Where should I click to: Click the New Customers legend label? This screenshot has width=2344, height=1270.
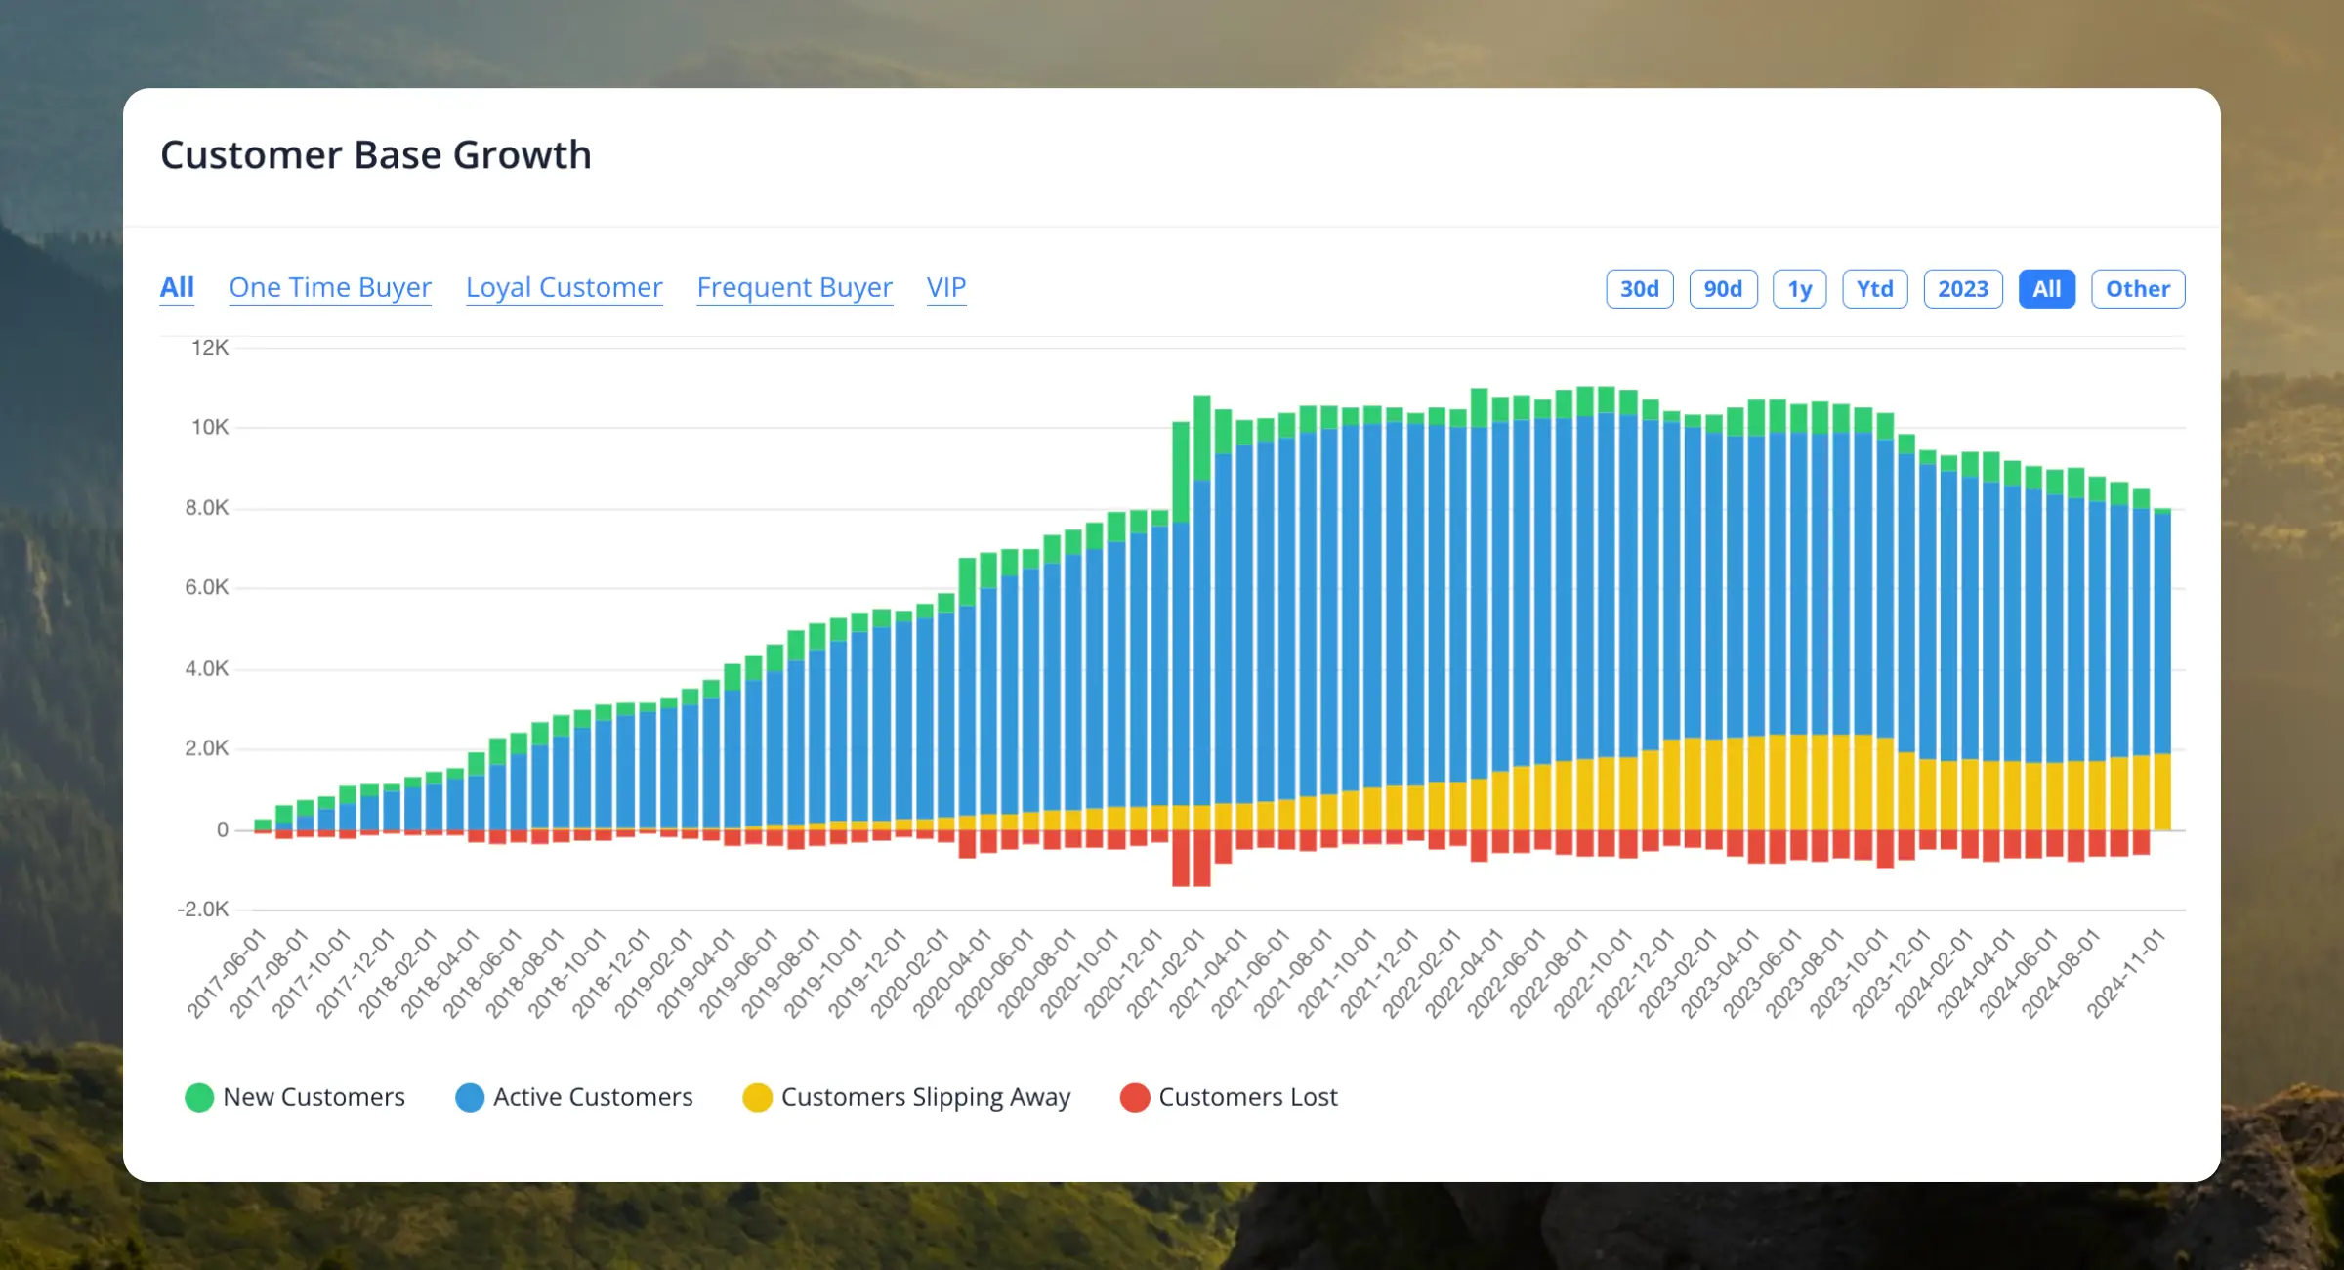point(314,1097)
